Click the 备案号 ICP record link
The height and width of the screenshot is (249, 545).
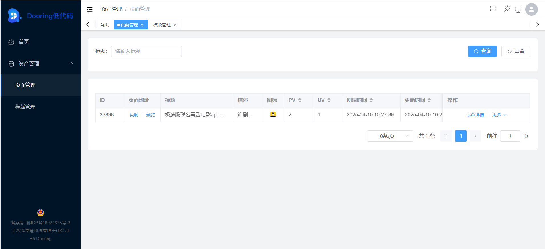(40, 223)
